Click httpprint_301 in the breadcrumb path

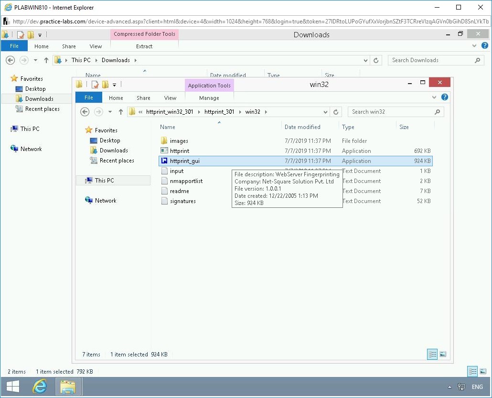pyautogui.click(x=219, y=112)
